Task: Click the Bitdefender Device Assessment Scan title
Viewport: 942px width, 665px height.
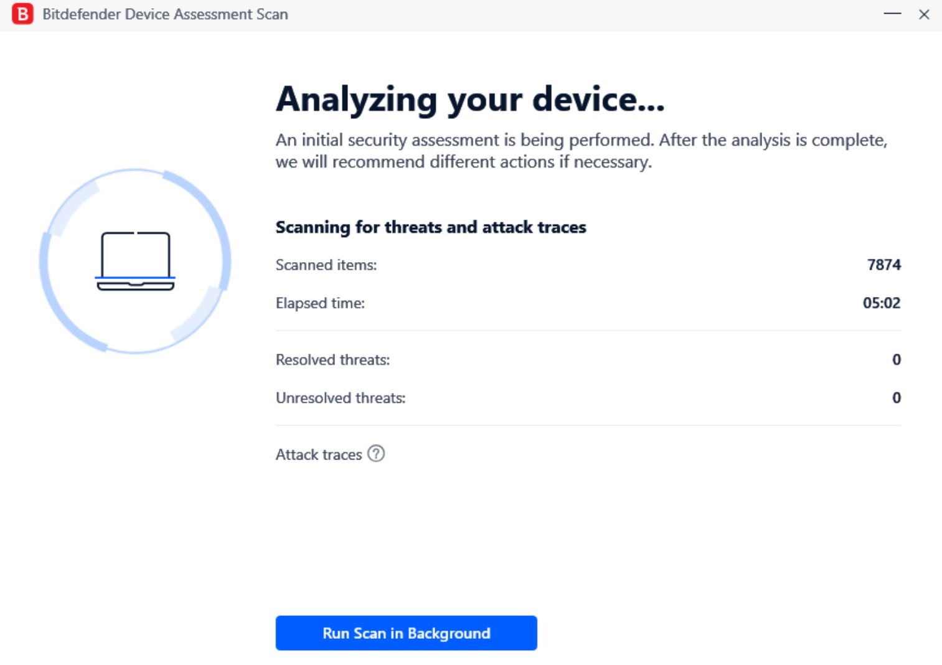Action: click(165, 14)
